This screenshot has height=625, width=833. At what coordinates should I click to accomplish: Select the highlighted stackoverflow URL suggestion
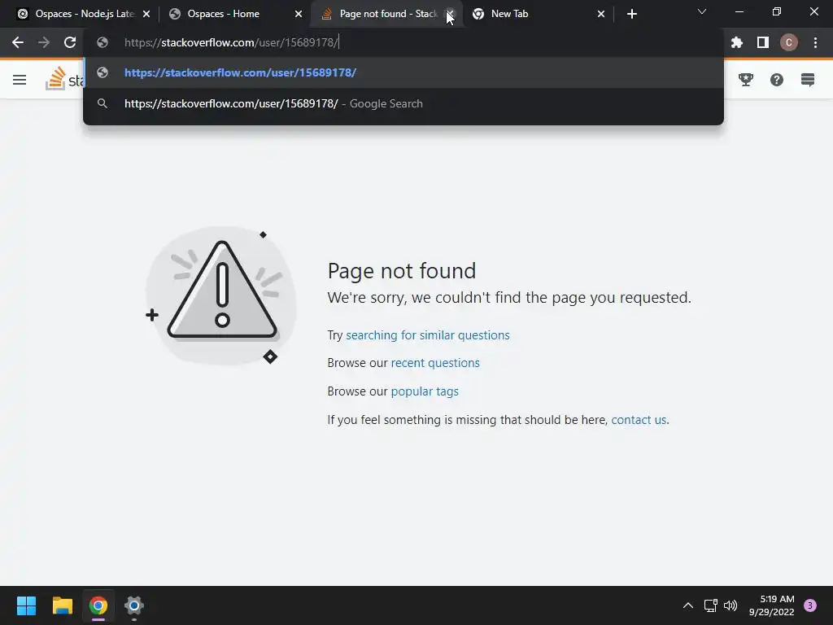(403, 72)
